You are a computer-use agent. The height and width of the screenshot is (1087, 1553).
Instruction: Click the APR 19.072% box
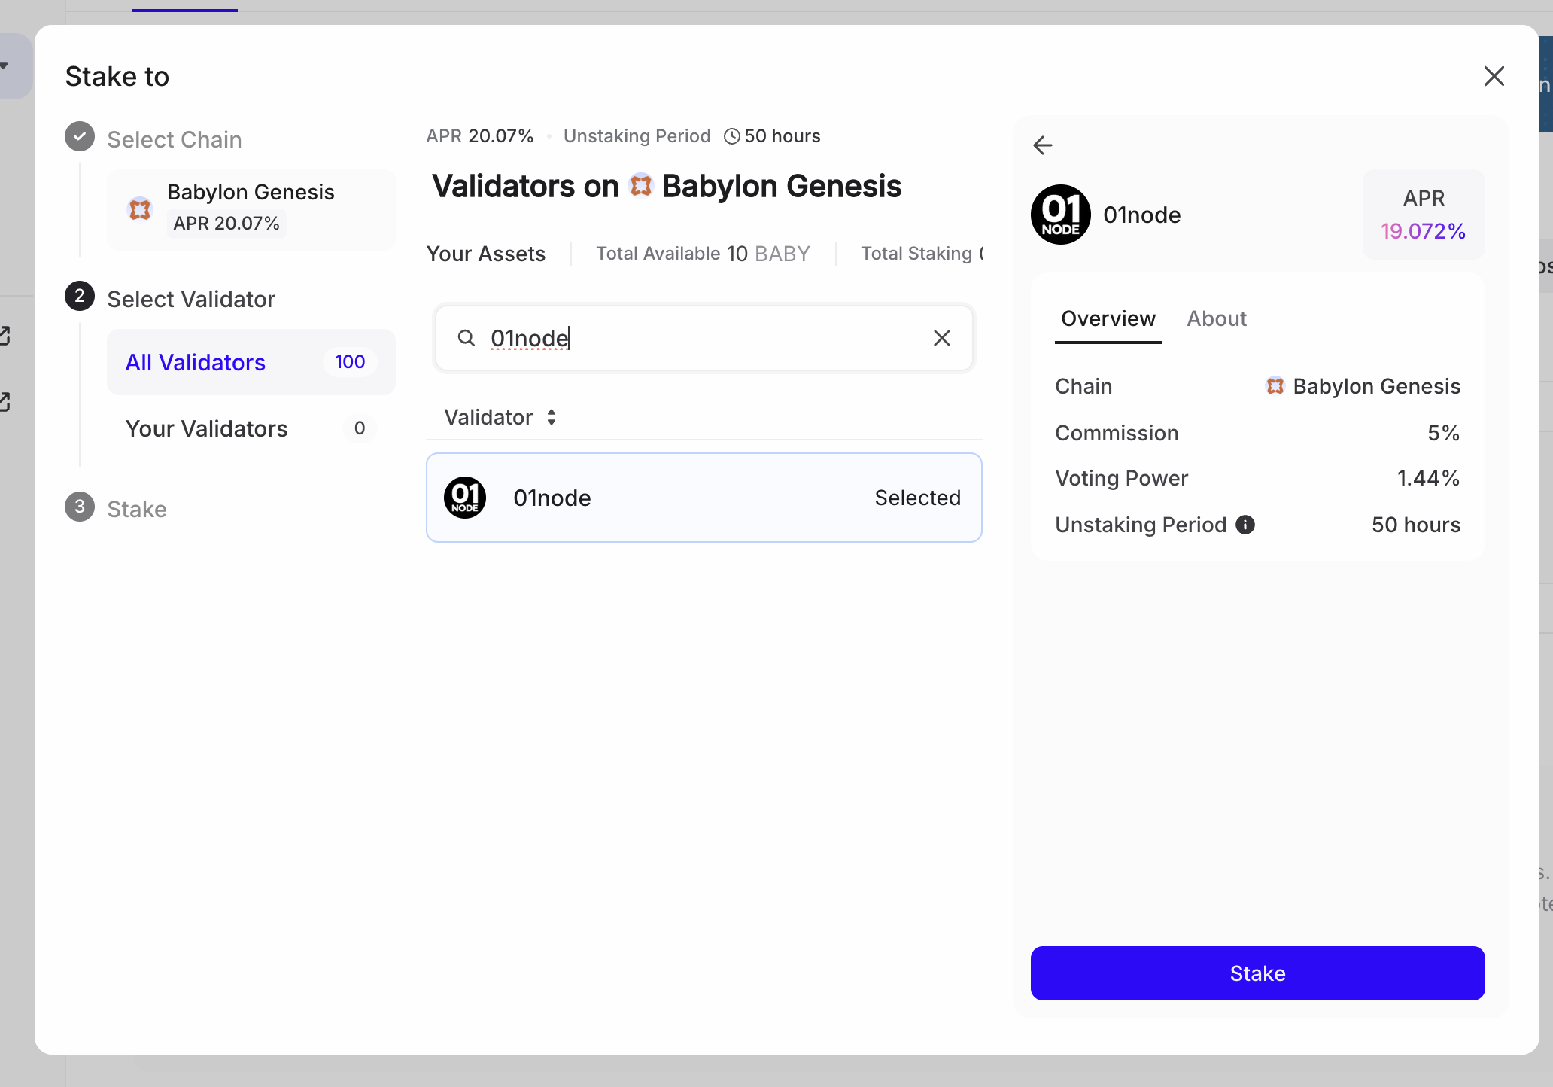(1424, 215)
